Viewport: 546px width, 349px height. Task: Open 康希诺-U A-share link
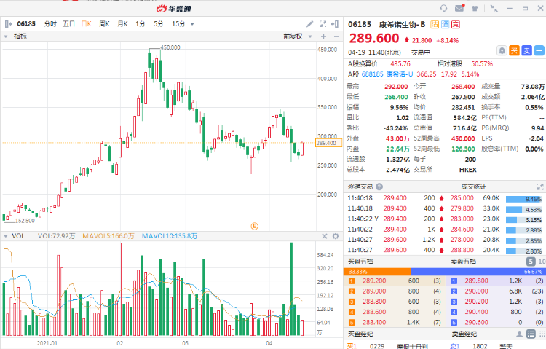point(400,74)
